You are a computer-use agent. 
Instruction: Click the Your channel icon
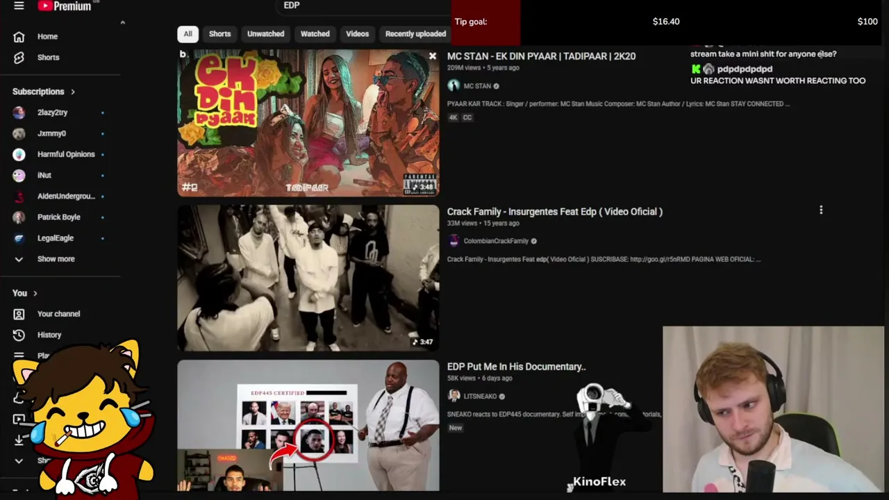coord(19,314)
